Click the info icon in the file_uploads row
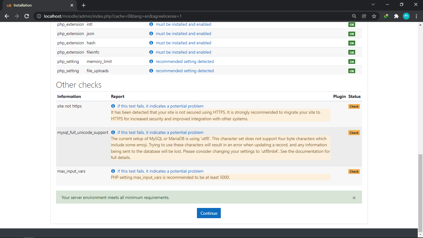Viewport: 423px width, 238px height. [151, 71]
